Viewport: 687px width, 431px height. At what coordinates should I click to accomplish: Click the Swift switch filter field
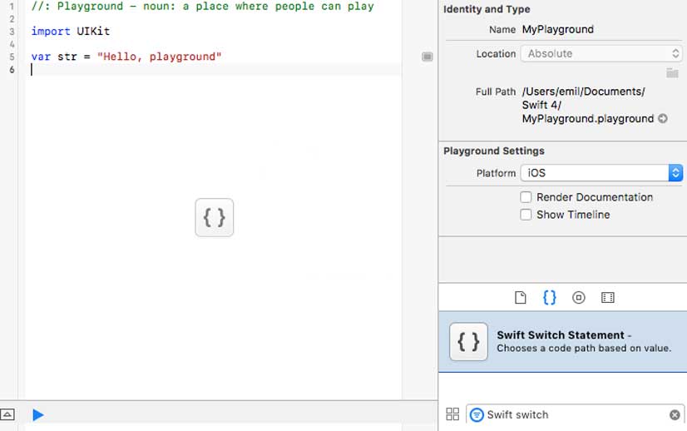point(574,414)
